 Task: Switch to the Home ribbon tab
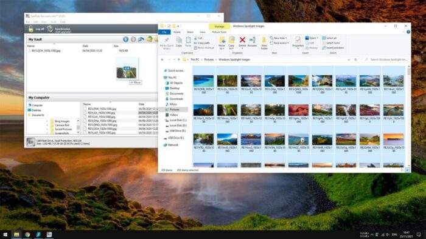(x=177, y=32)
